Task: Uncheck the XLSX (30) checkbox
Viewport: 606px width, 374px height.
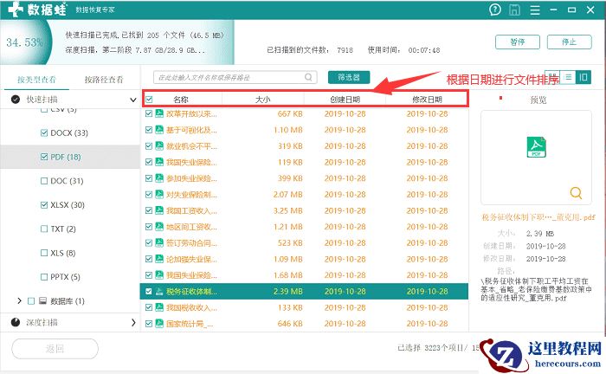Action: 44,205
